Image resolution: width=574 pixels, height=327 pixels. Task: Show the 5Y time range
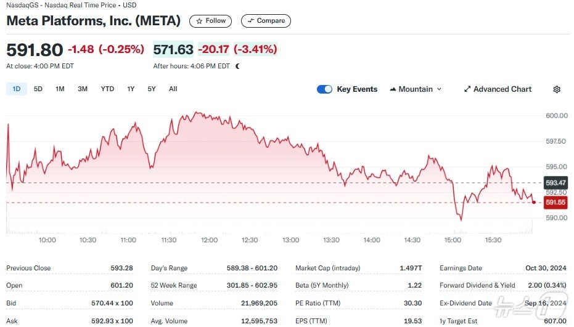[152, 89]
